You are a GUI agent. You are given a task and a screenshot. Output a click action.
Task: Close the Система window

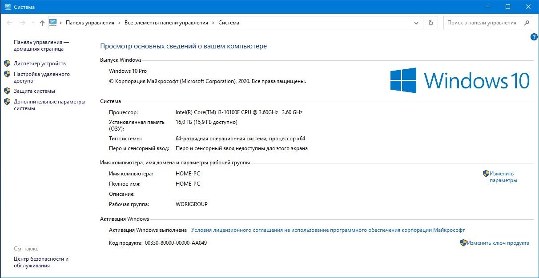tap(528, 7)
